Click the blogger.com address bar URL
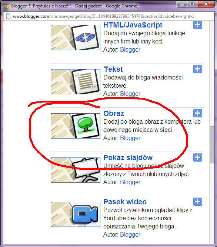 pos(103,16)
